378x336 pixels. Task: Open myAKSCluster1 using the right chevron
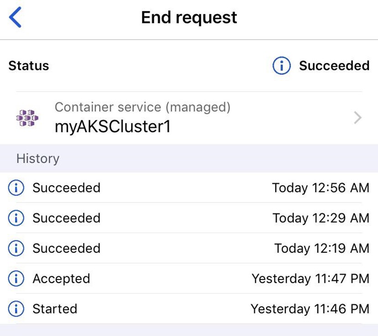(x=358, y=118)
